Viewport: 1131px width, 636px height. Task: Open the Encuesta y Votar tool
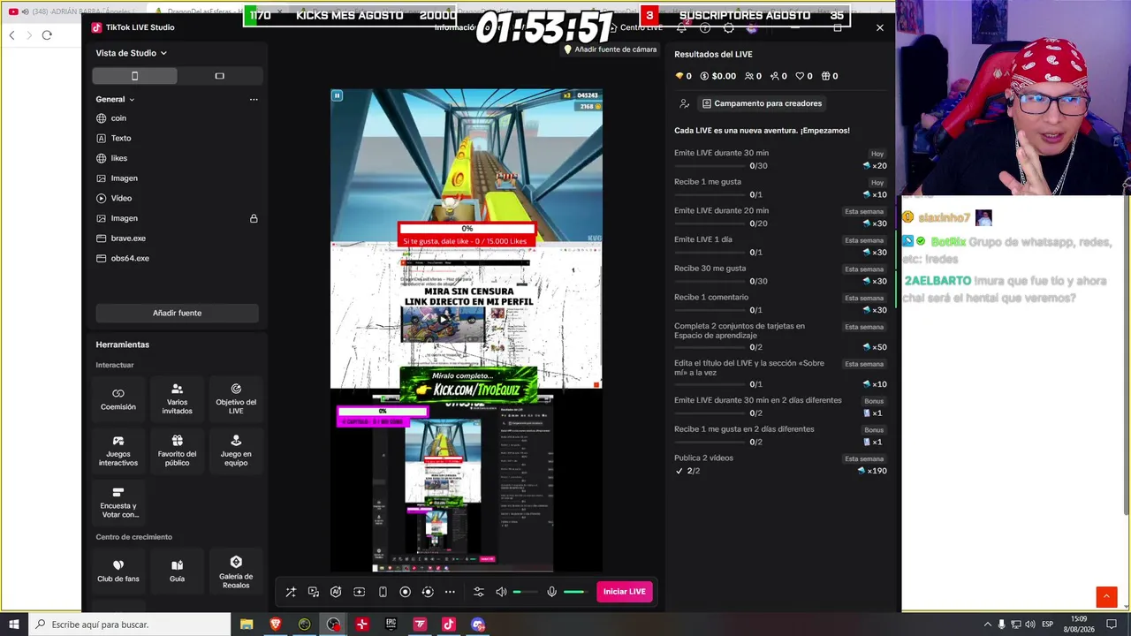(x=118, y=503)
